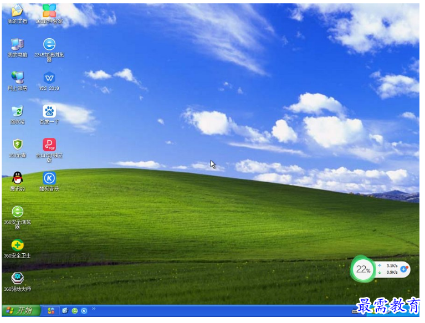Click the 0.9K/s download speed readout
The width and height of the screenshot is (425, 323).
click(x=392, y=273)
